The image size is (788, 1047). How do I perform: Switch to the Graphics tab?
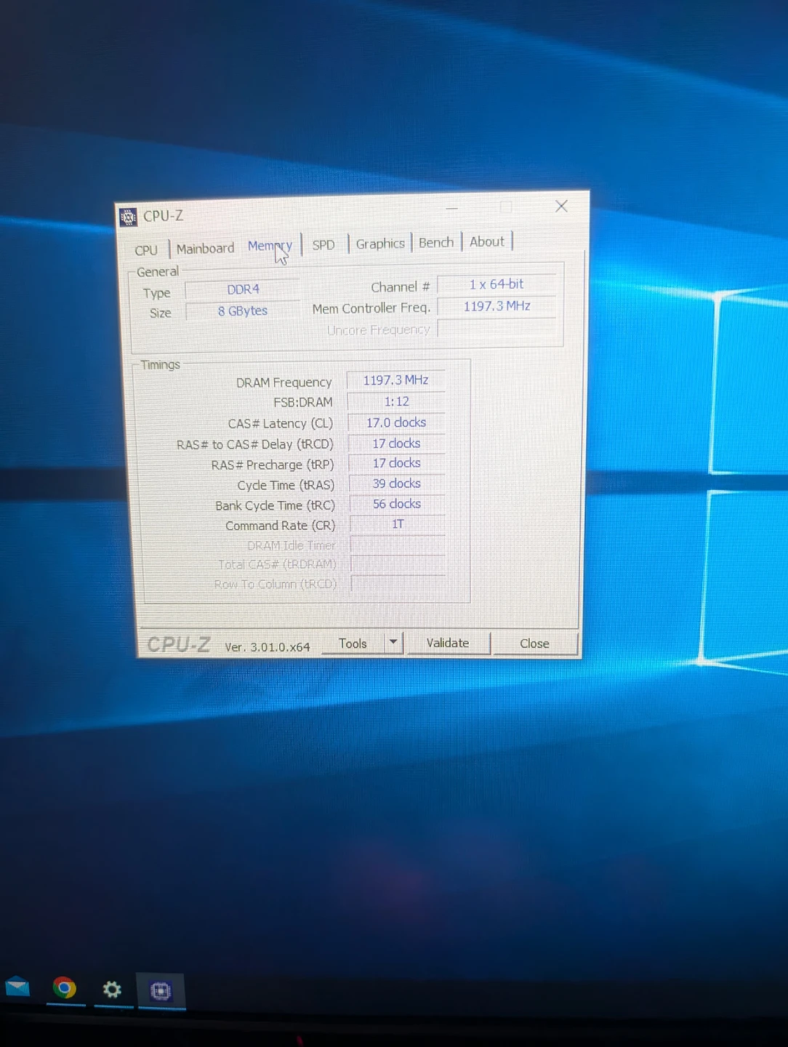(x=380, y=244)
